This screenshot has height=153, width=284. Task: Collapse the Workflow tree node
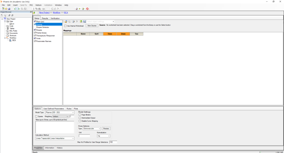tap(5, 38)
